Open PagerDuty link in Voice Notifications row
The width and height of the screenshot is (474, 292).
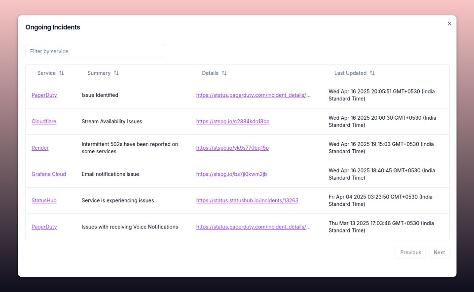[x=44, y=227]
